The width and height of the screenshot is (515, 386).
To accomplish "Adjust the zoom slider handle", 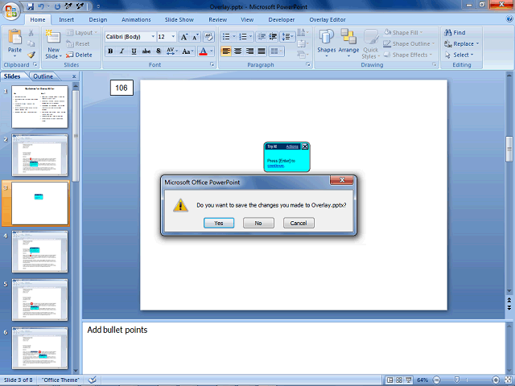I will [x=456, y=380].
